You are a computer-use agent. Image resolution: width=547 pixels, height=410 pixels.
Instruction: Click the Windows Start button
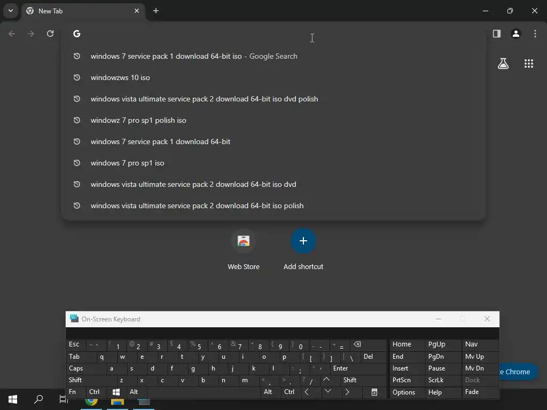13,399
